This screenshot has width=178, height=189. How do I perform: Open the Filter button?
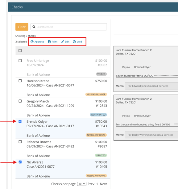[22, 27]
